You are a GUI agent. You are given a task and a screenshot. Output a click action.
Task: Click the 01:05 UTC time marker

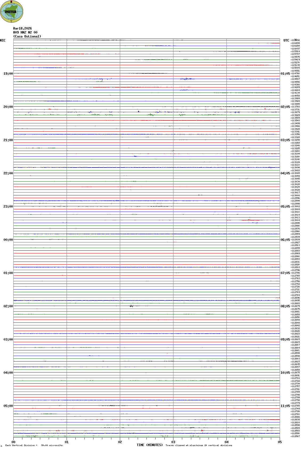coord(285,74)
